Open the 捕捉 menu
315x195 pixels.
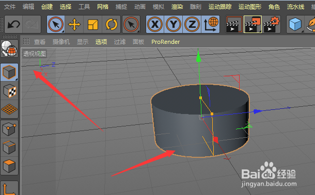pos(121,7)
